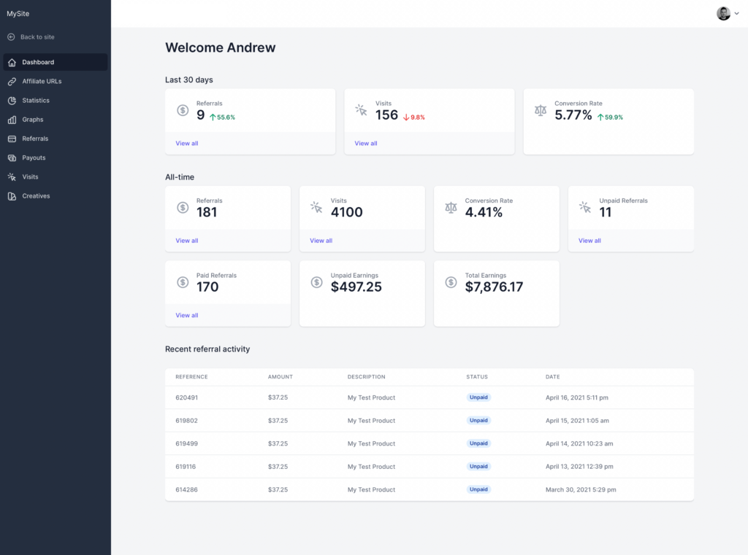The width and height of the screenshot is (748, 555).
Task: Navigate to Referrals in sidebar
Action: pos(56,139)
